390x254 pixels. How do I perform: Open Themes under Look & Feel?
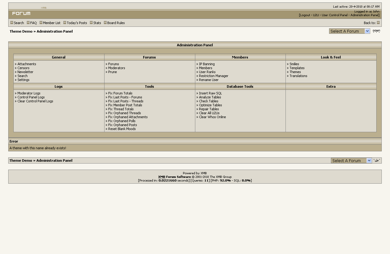coord(295,72)
